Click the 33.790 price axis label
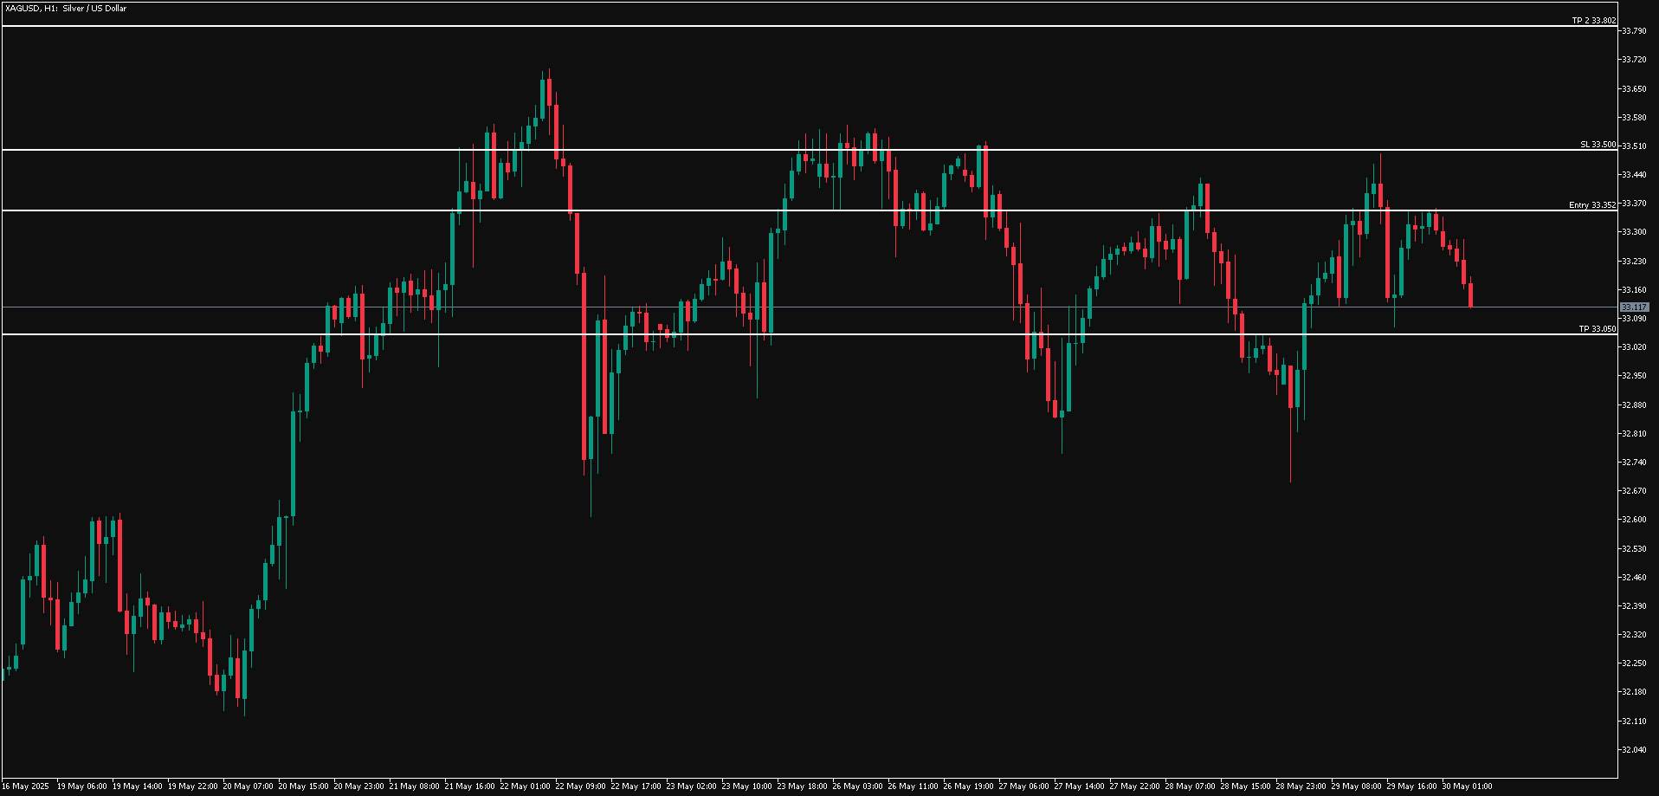This screenshot has height=796, width=1659. coord(1634,31)
